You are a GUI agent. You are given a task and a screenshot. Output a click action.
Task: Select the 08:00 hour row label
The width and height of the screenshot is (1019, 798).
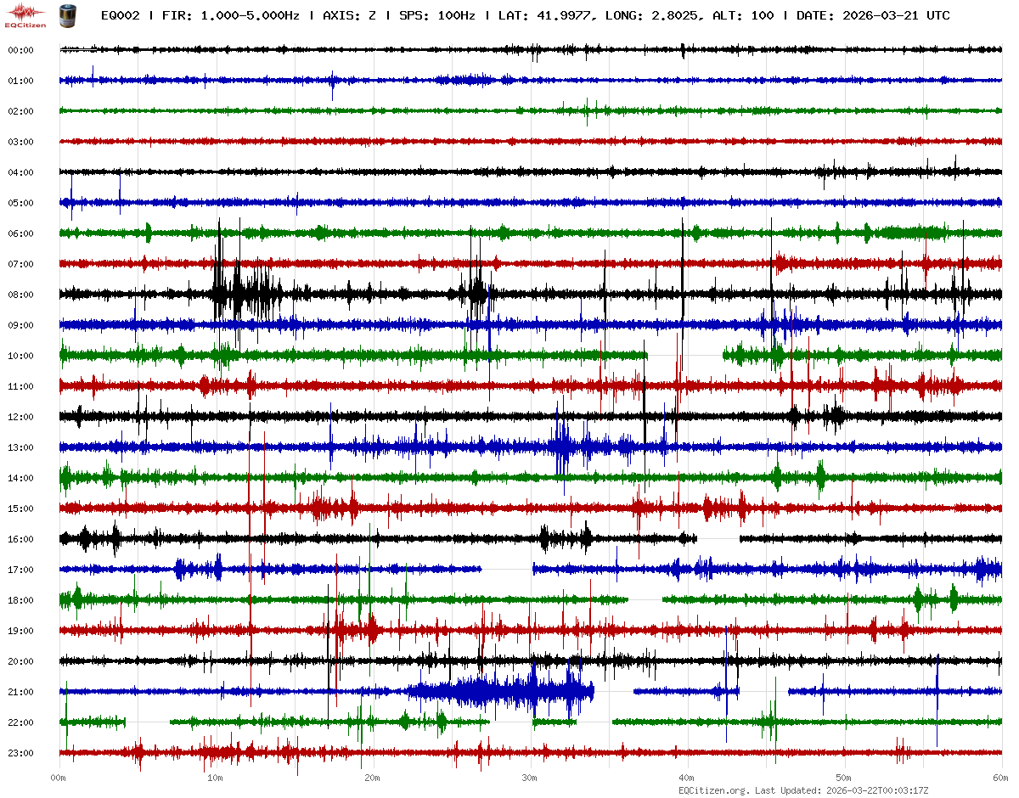coord(20,295)
